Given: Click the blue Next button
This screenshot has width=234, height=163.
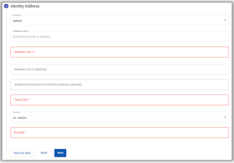Looking at the screenshot, I should tap(60, 153).
